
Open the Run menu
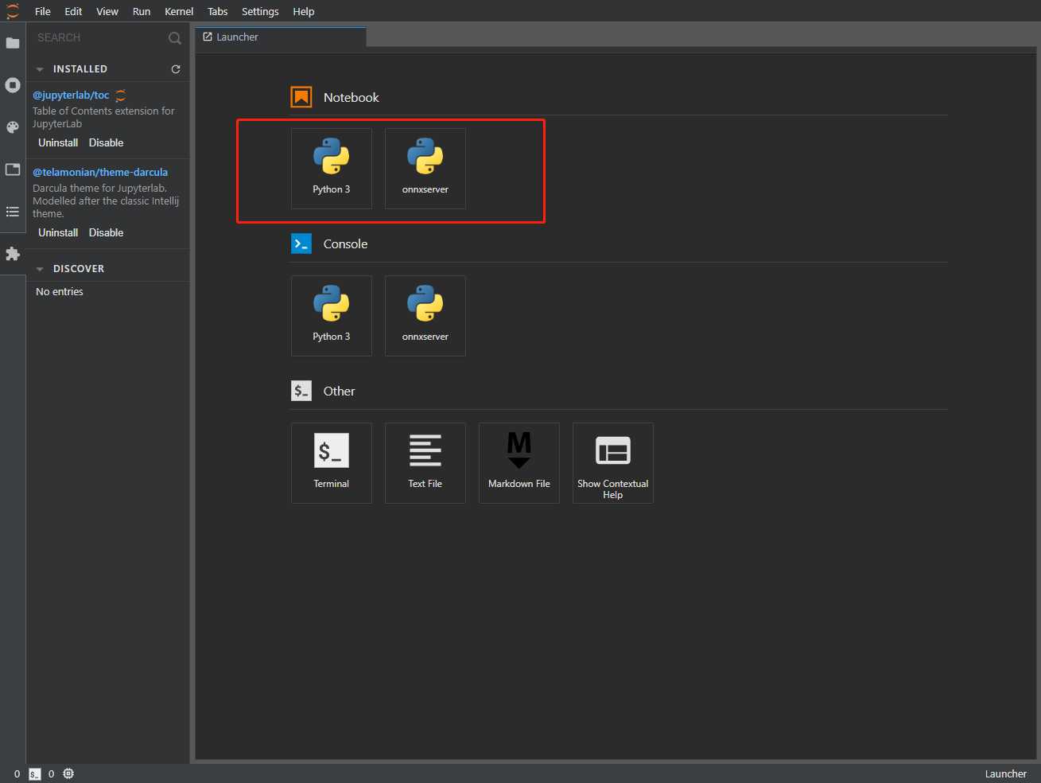pos(142,11)
